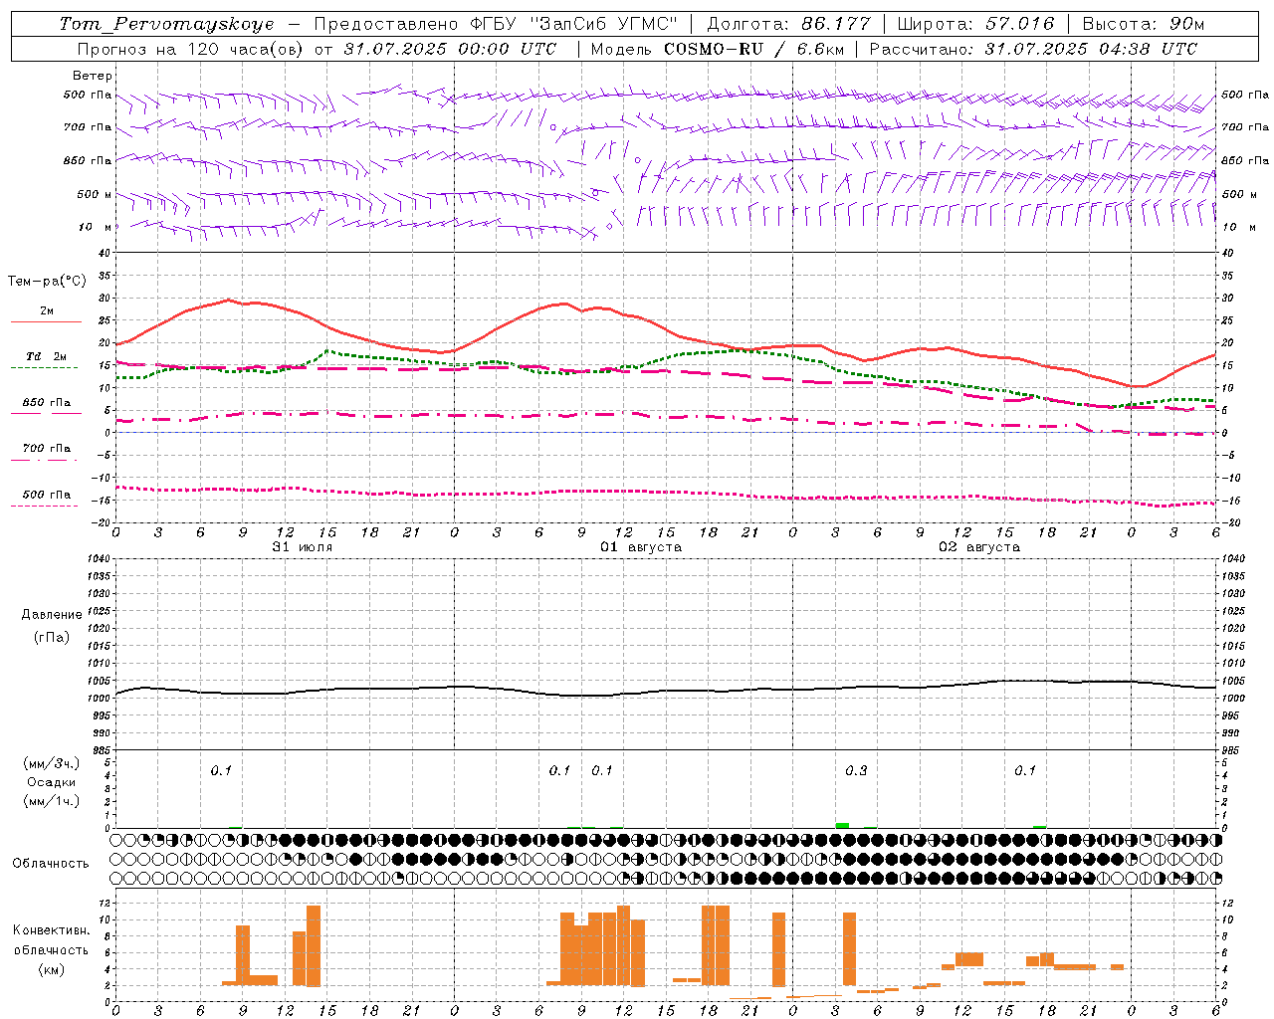Image resolution: width=1274 pixels, height=1019 pixels.
Task: Click the Тем-ра(°C) temperature panel label
Action: [47, 282]
